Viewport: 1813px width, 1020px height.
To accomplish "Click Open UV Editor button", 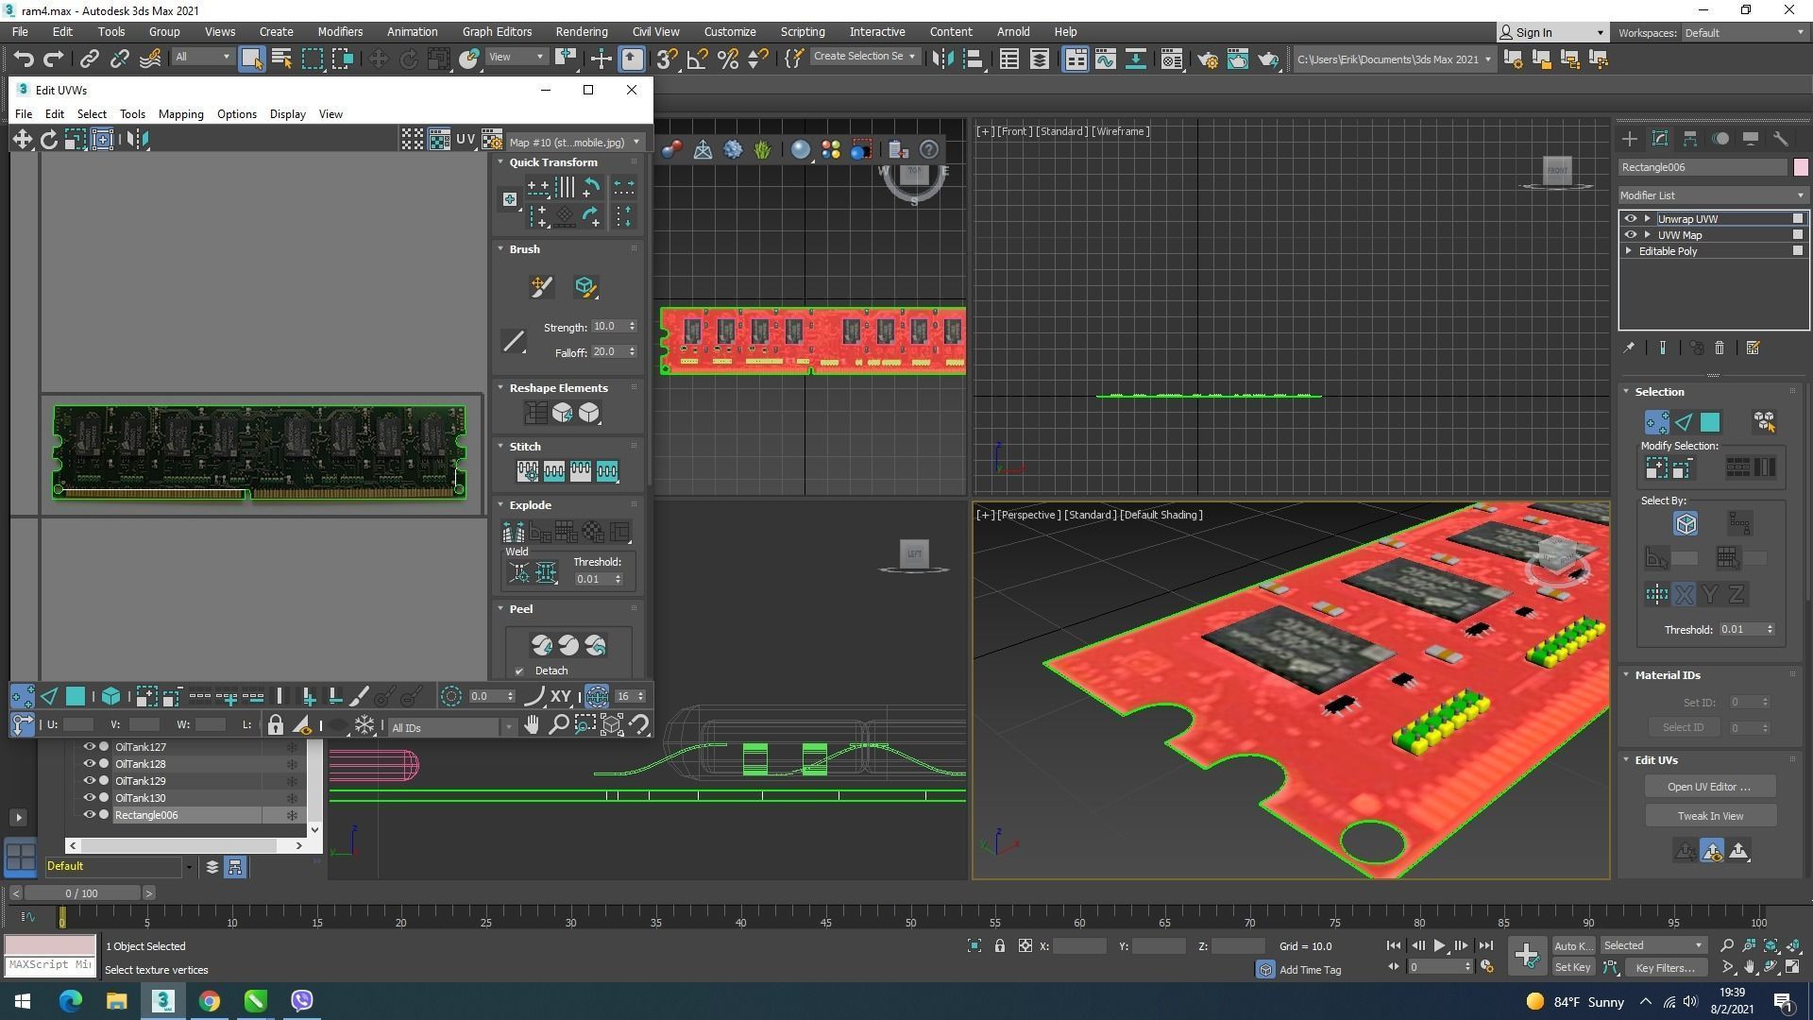I will click(x=1709, y=787).
